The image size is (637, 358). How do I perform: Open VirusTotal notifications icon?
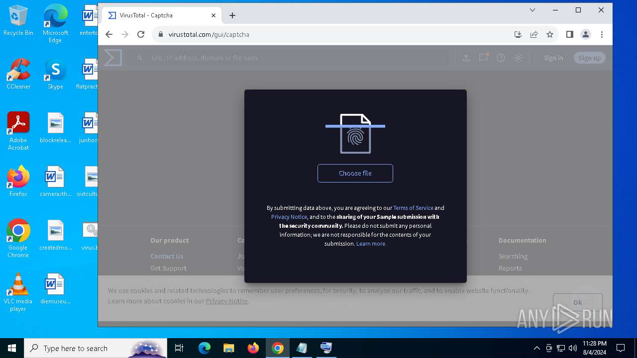tap(483, 58)
